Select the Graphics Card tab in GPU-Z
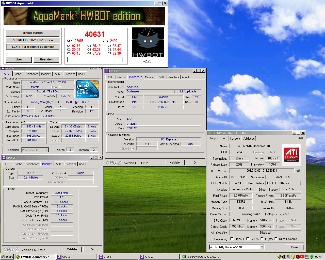Viewport: 325px width, 260px height. (219, 138)
